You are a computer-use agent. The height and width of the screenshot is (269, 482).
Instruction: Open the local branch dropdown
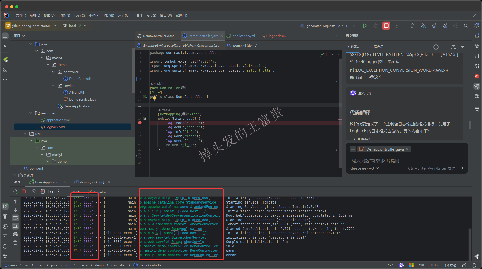tap(75, 26)
